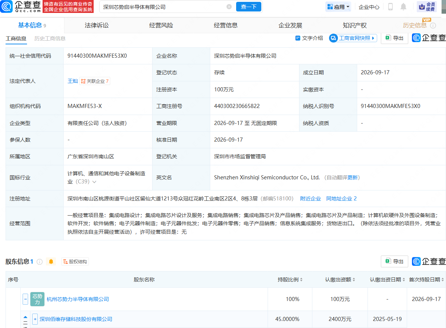Sort by 持股比例 column
Image resolution: width=446 pixels, height=328 pixels.
coord(291,280)
